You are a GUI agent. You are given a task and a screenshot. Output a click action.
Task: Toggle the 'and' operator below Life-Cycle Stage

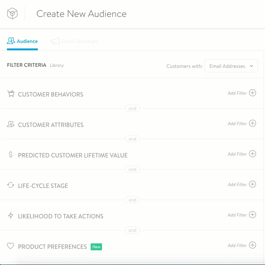[x=132, y=200]
